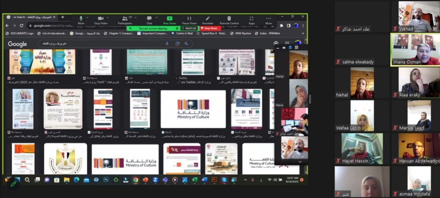Select the Annotate pencil icon

click(x=208, y=18)
